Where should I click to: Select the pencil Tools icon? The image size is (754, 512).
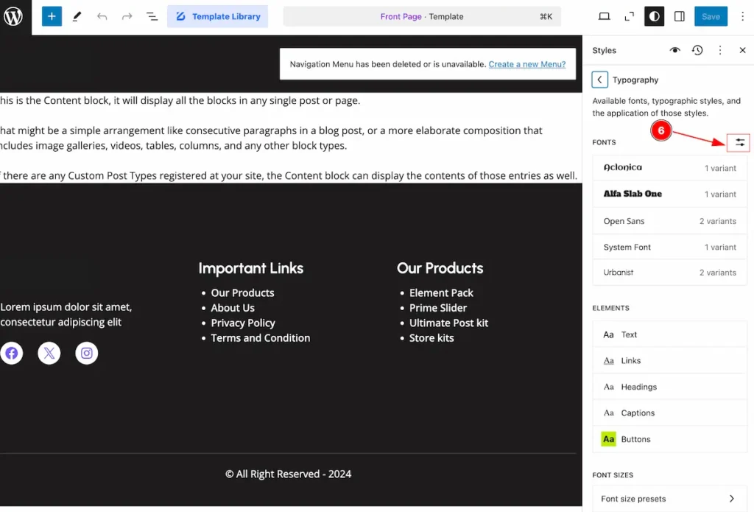coord(77,16)
